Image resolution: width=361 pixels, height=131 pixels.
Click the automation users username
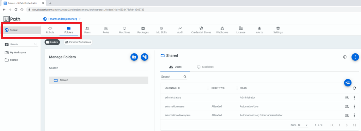click(x=175, y=106)
